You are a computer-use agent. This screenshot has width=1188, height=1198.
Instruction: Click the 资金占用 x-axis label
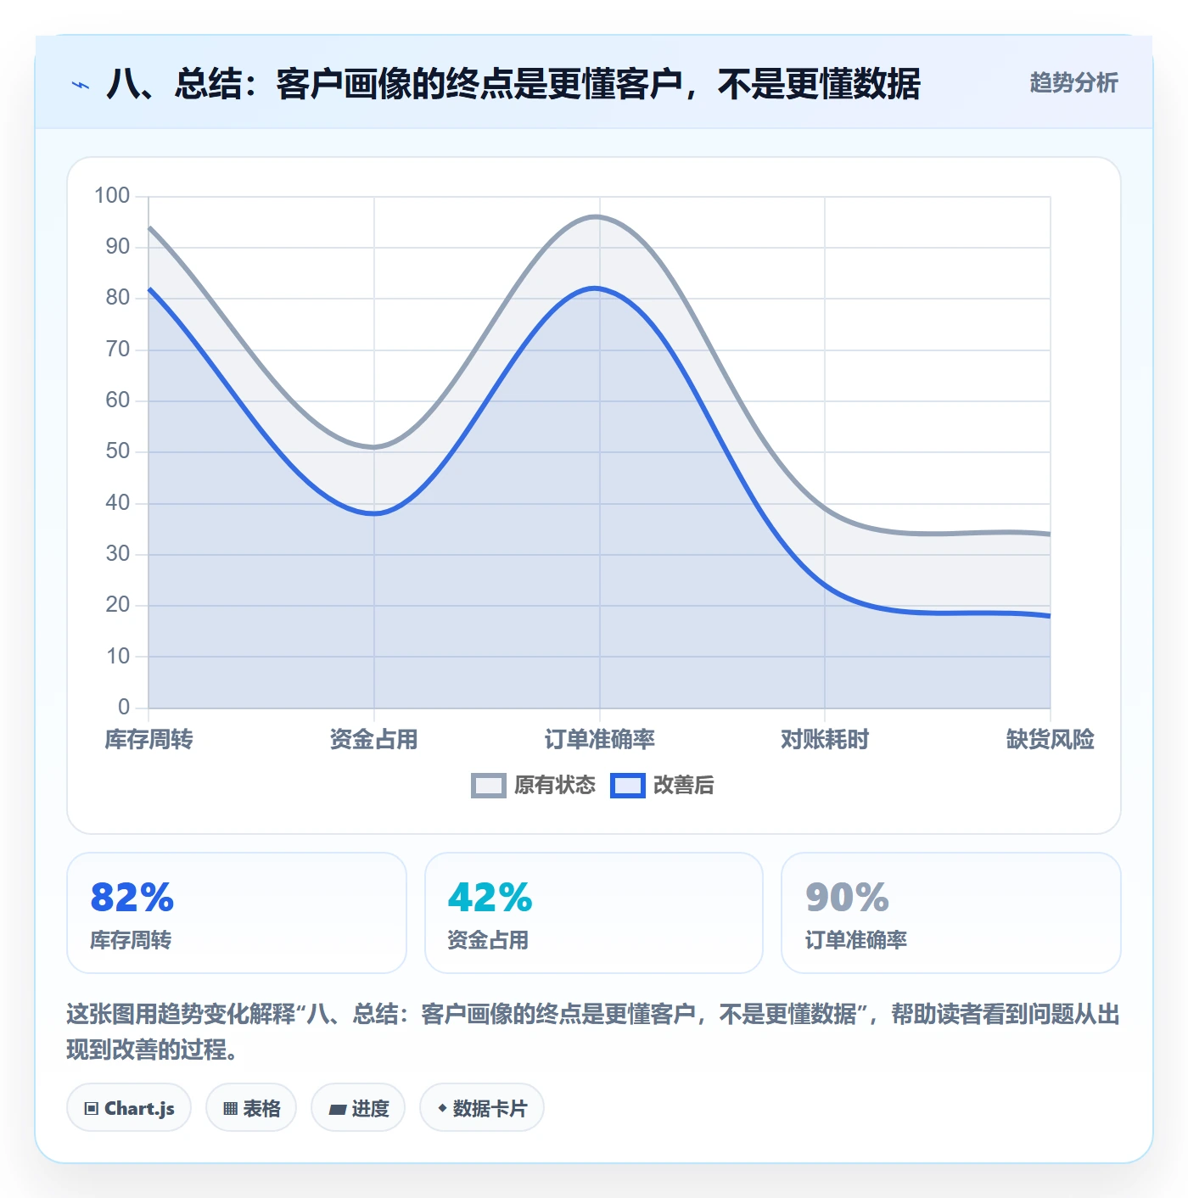374,739
